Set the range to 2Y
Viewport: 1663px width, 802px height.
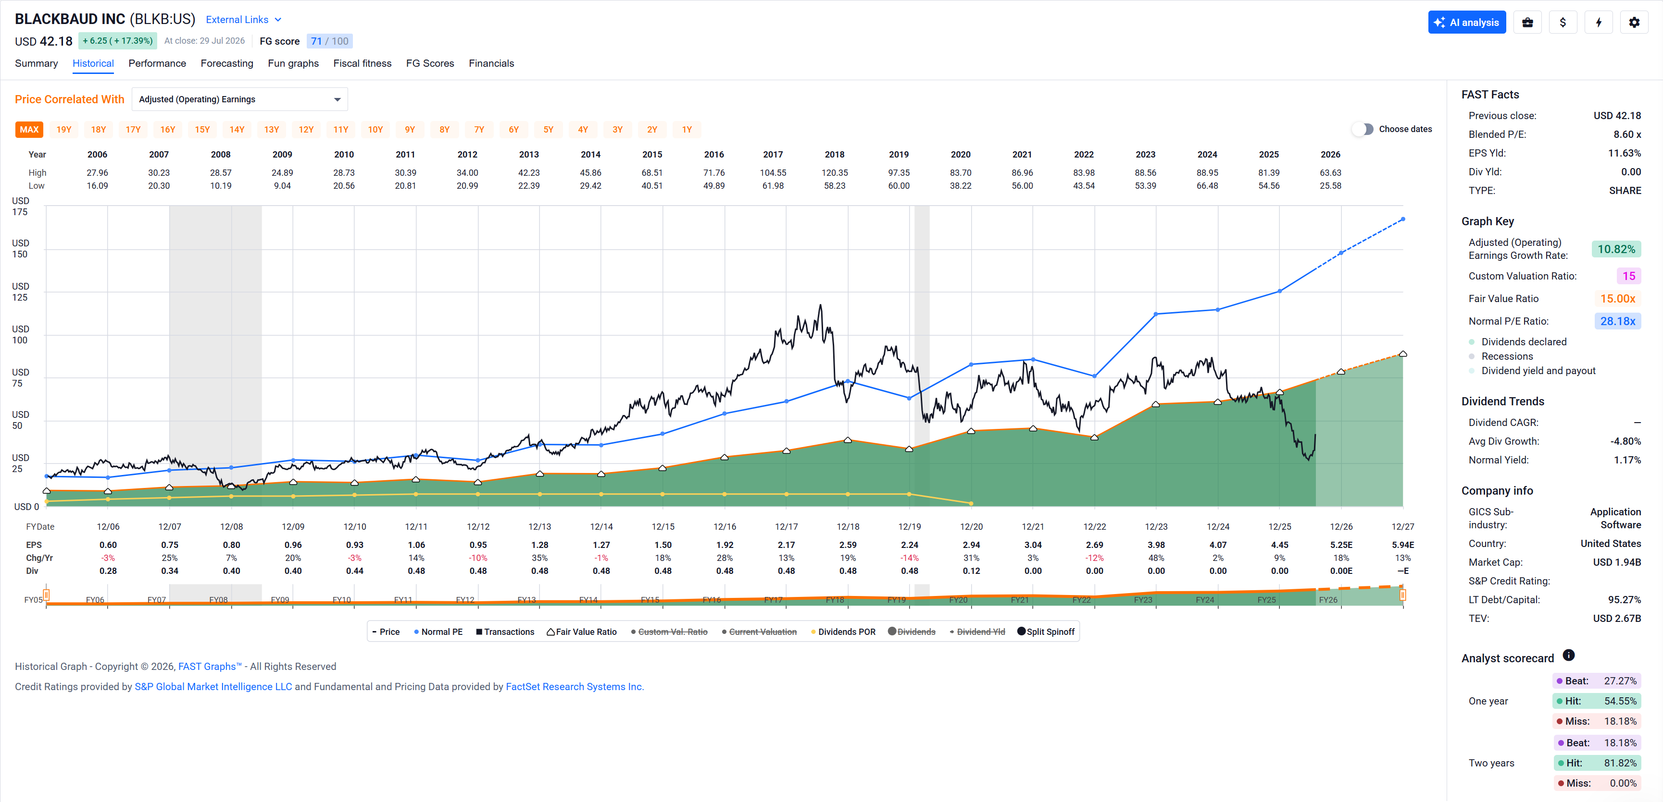(x=653, y=130)
